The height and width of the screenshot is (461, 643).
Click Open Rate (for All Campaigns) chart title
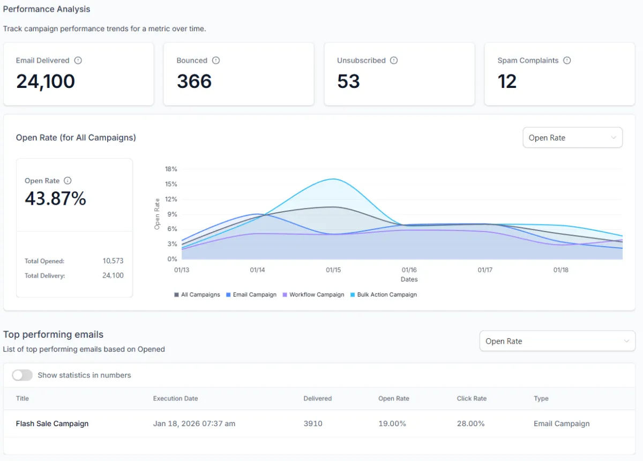pos(76,138)
